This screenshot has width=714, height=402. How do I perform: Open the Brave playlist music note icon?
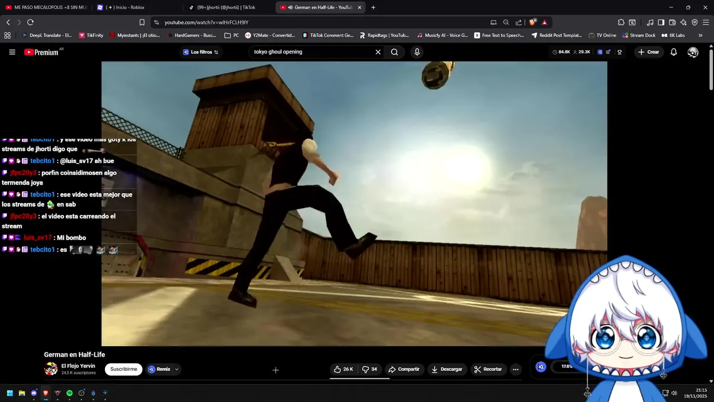point(650,22)
